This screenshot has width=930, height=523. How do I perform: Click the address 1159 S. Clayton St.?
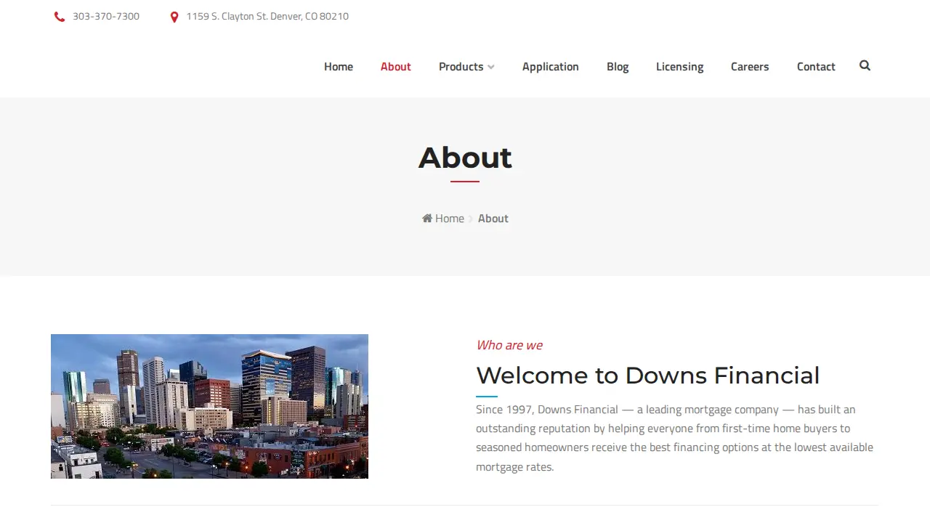[x=267, y=16]
